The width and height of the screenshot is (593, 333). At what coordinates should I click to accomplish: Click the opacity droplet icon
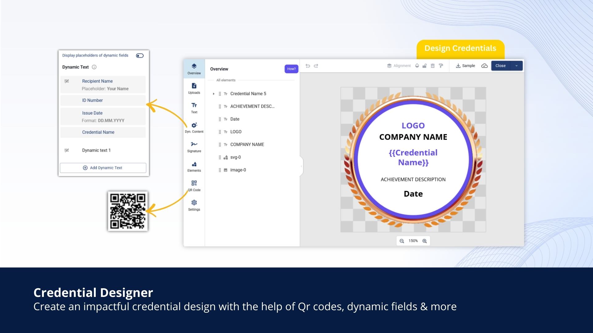[417, 66]
